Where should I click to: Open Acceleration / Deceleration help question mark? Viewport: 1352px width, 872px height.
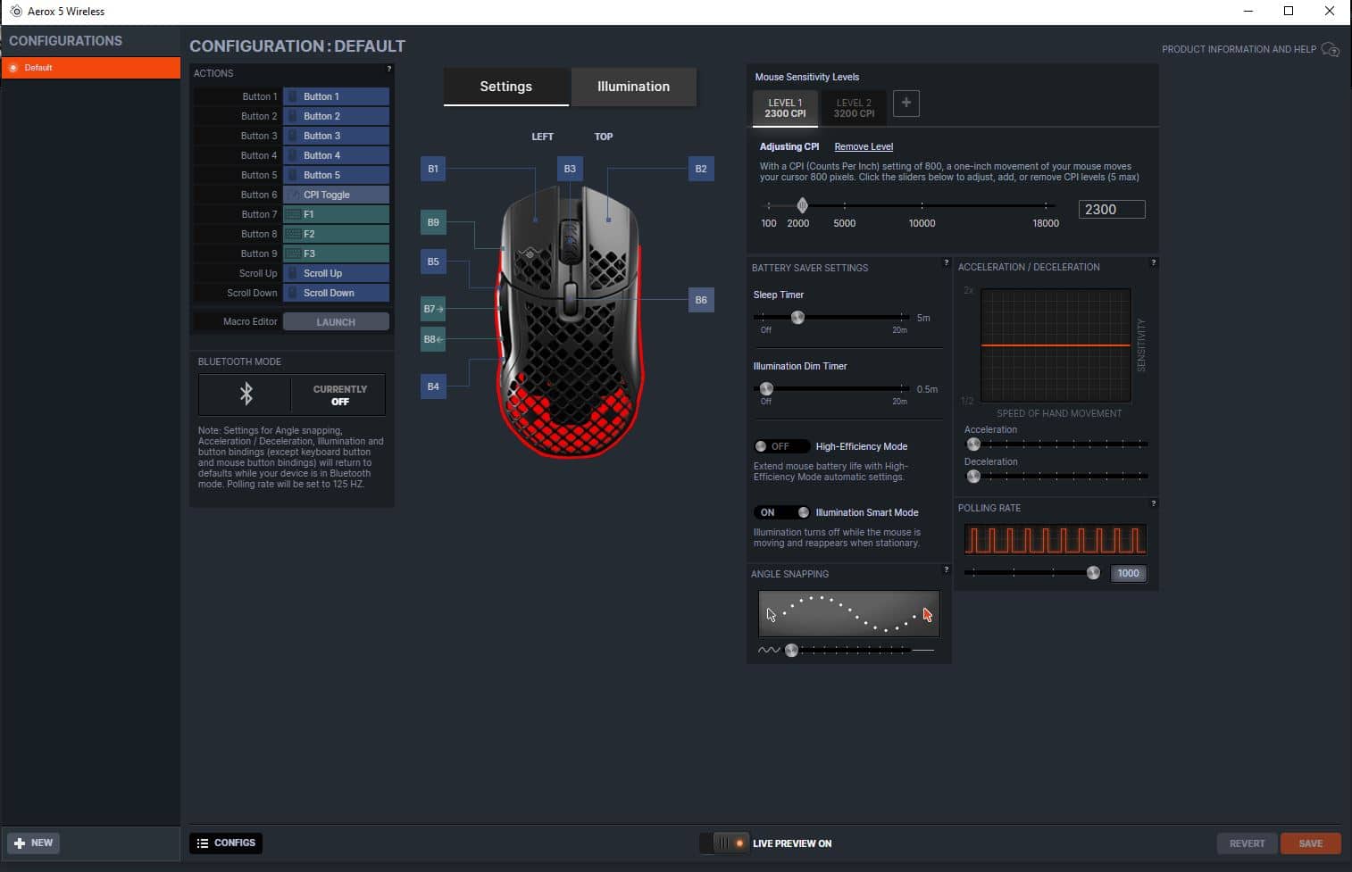coord(1153,262)
